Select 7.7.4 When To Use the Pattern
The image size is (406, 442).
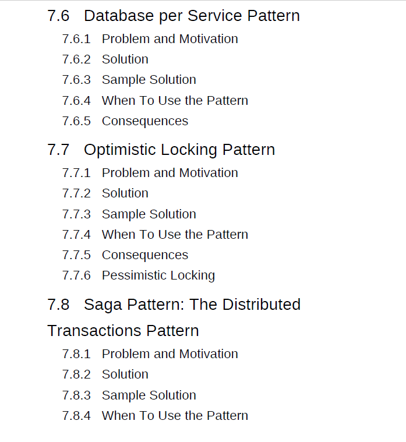(175, 235)
